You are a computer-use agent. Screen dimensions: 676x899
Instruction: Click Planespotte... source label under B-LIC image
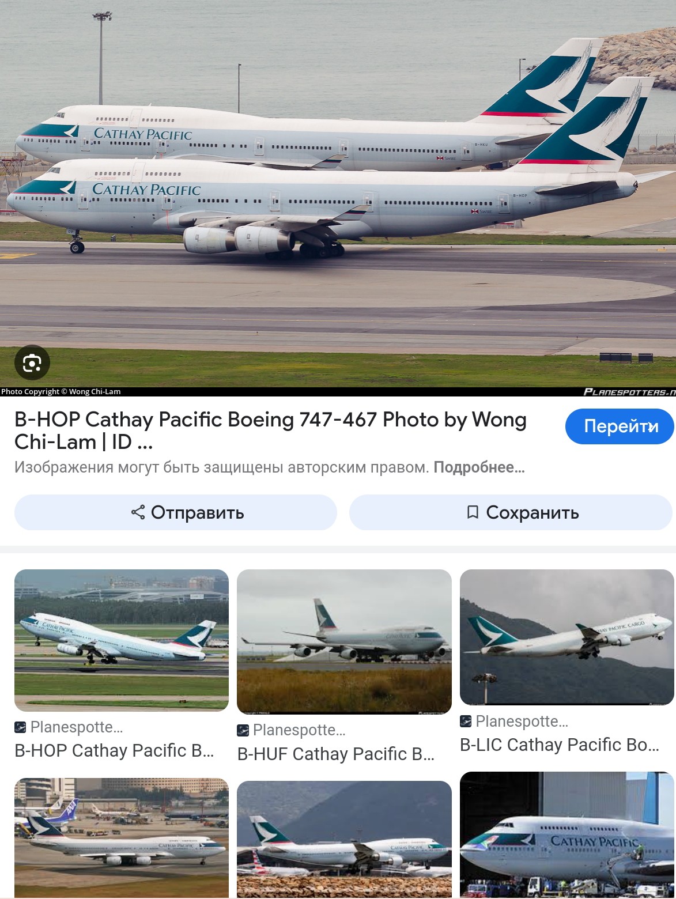pyautogui.click(x=522, y=722)
